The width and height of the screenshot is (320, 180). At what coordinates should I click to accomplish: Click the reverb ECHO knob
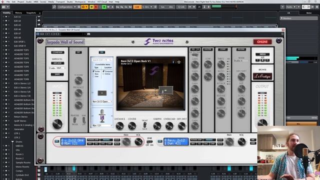[241, 101]
